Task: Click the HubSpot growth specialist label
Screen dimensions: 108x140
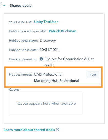Action: pos(28,31)
